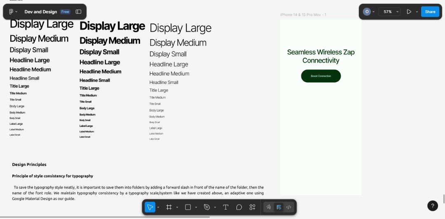Expand Move tool options chevron
This screenshot has height=219, width=445.
point(158,207)
